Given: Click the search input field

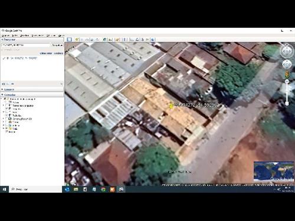Looking at the screenshot, I should (26, 45).
